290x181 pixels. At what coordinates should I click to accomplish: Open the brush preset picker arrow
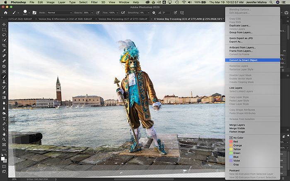[29, 13]
